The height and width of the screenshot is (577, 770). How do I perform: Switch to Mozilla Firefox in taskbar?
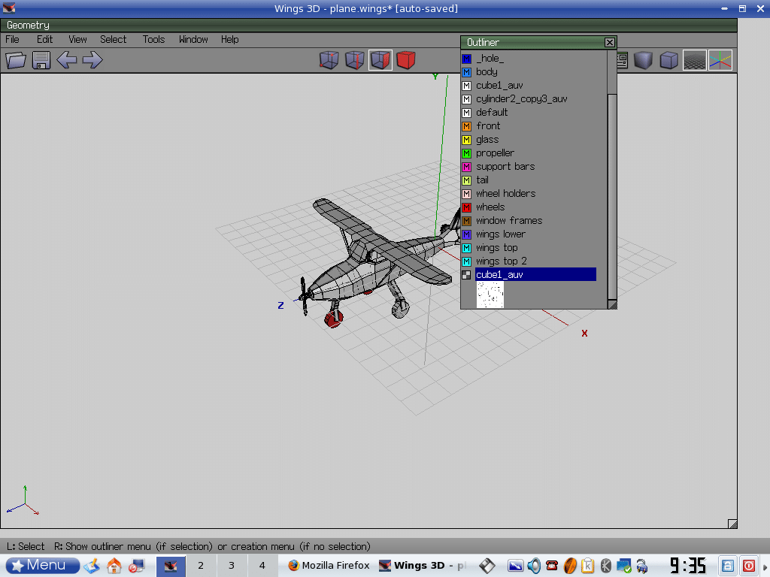tap(328, 565)
